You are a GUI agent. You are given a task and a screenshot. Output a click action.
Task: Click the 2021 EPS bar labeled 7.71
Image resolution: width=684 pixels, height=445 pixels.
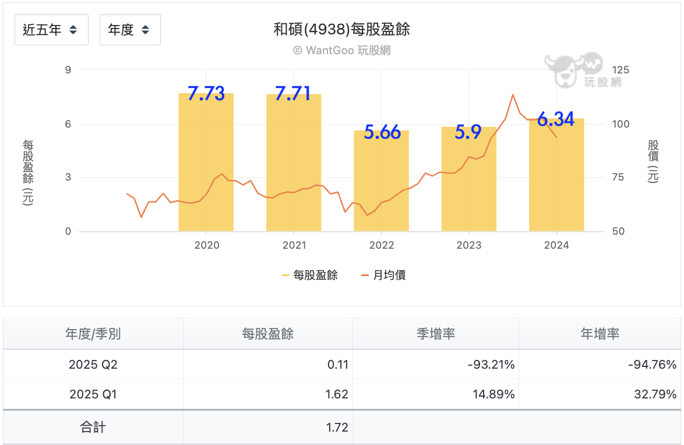click(294, 163)
